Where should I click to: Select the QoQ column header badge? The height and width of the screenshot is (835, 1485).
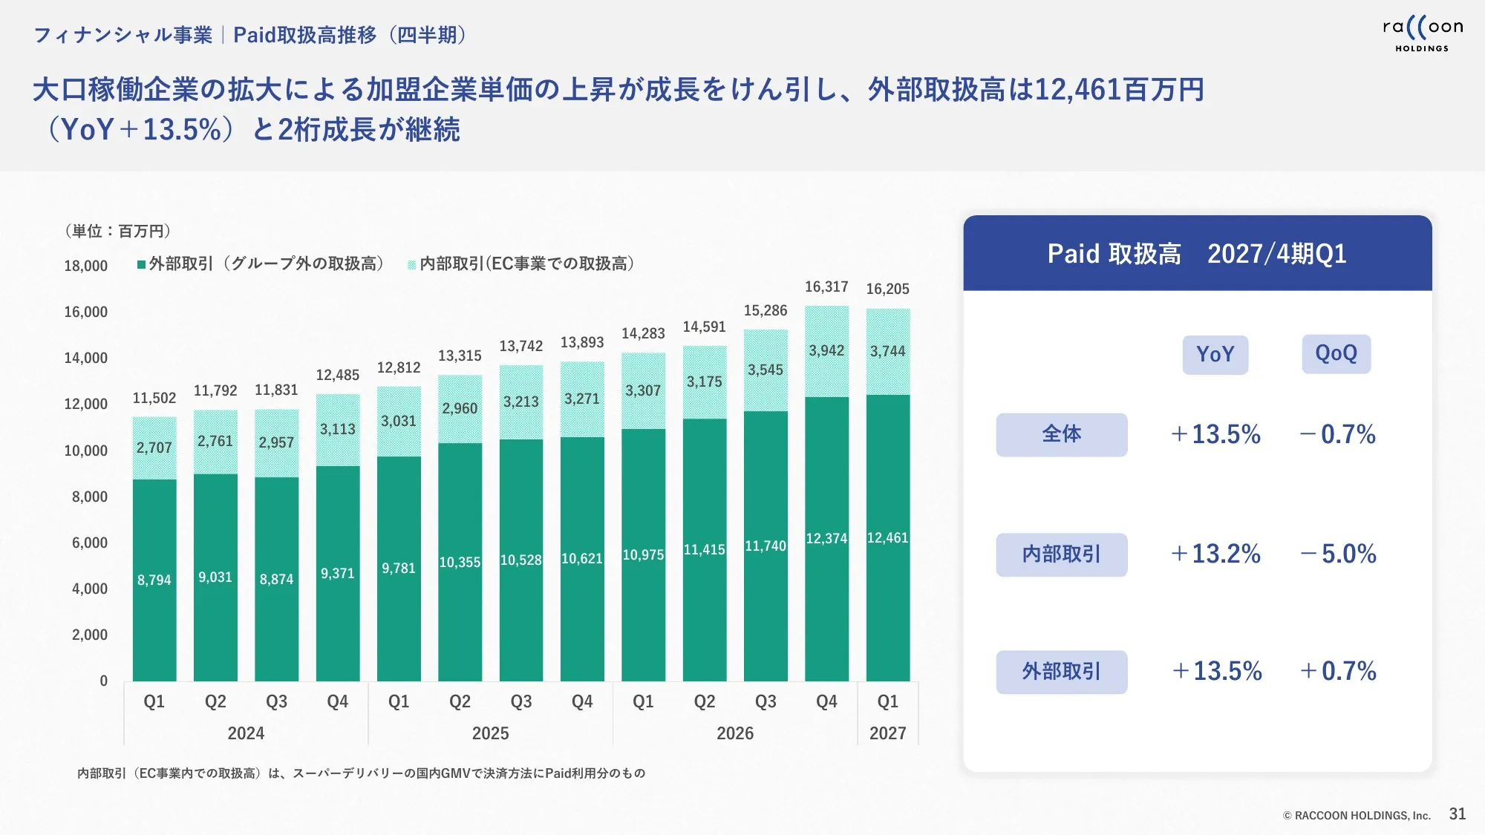[x=1336, y=354]
